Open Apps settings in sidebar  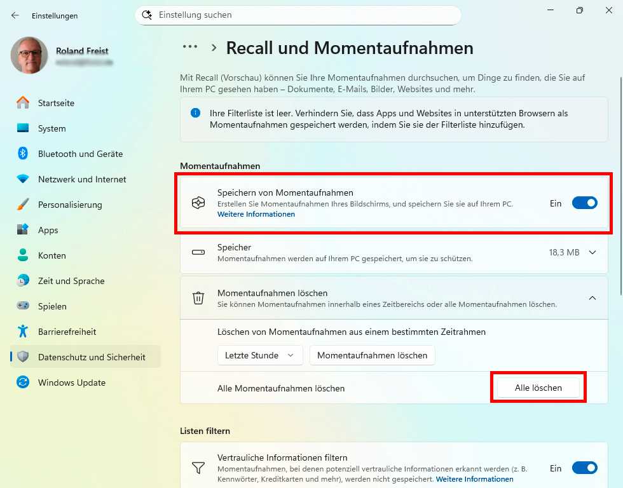point(85,230)
